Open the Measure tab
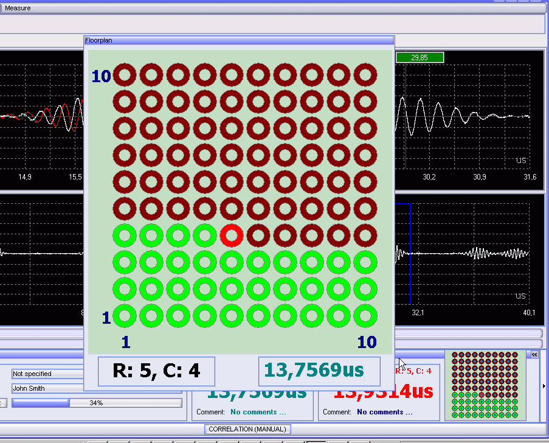This screenshot has height=443, width=549. [18, 8]
